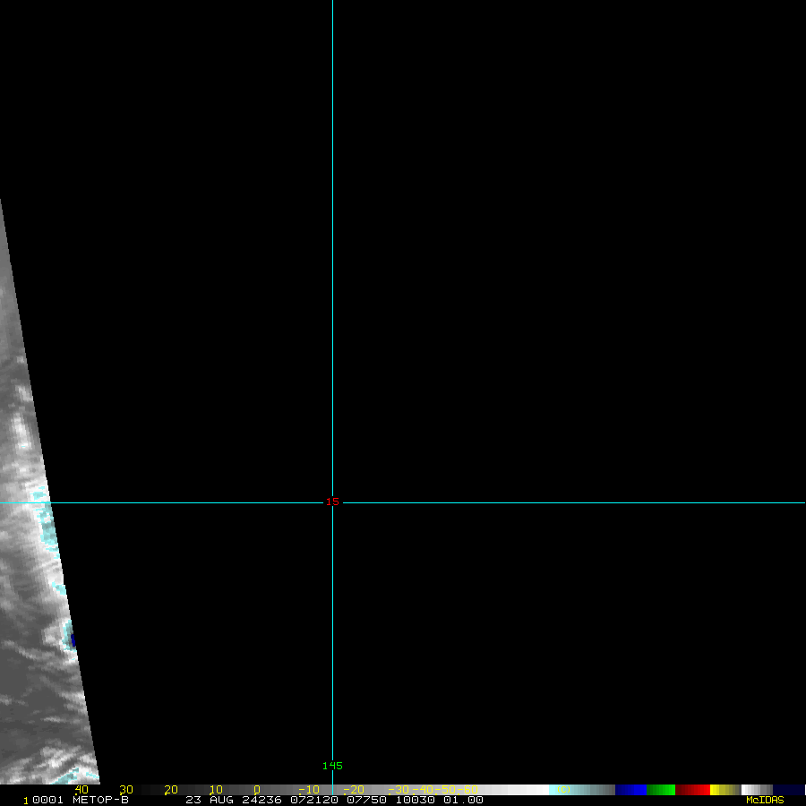
Task: Click the 0 label on temperature scale
Action: (x=257, y=790)
